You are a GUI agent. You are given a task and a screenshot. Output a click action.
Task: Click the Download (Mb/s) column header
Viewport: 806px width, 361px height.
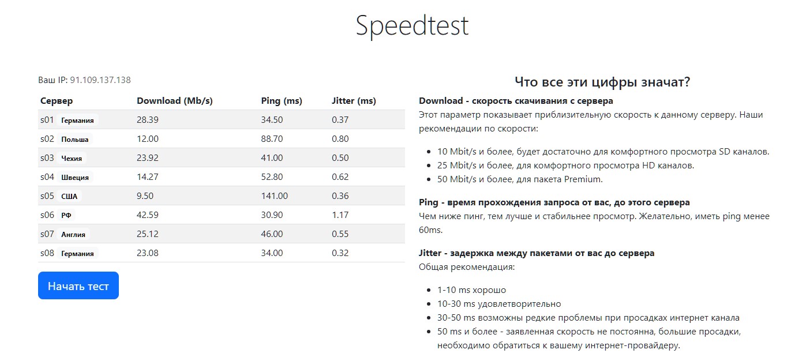click(x=175, y=101)
